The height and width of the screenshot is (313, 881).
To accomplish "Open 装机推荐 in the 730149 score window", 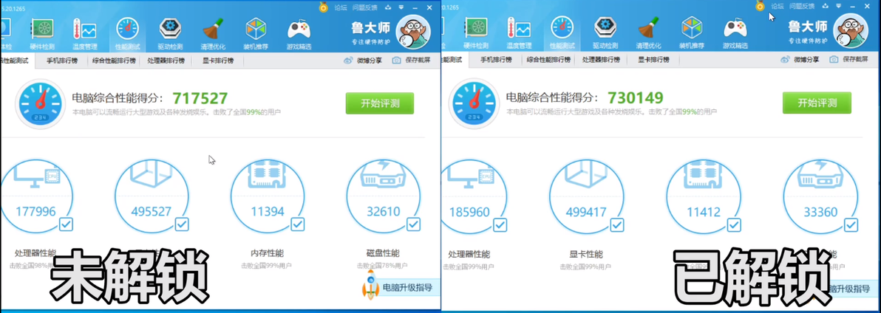I will (692, 34).
